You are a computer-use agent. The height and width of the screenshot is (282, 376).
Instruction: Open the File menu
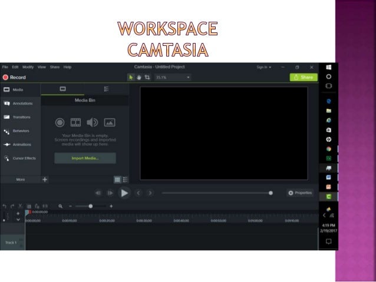(x=5, y=67)
